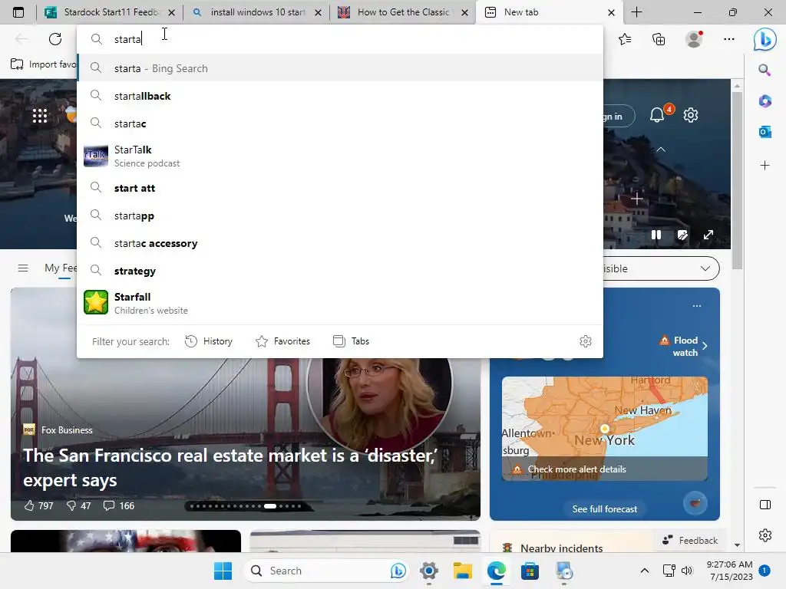Show hidden tray icons chevron
Viewport: 786px width, 589px height.
click(x=645, y=571)
